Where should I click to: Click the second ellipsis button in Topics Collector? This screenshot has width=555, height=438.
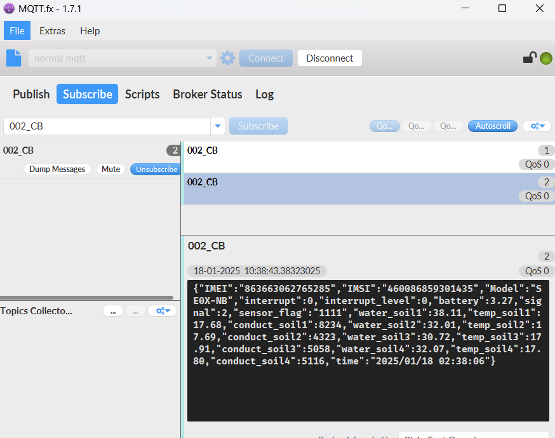tap(135, 310)
